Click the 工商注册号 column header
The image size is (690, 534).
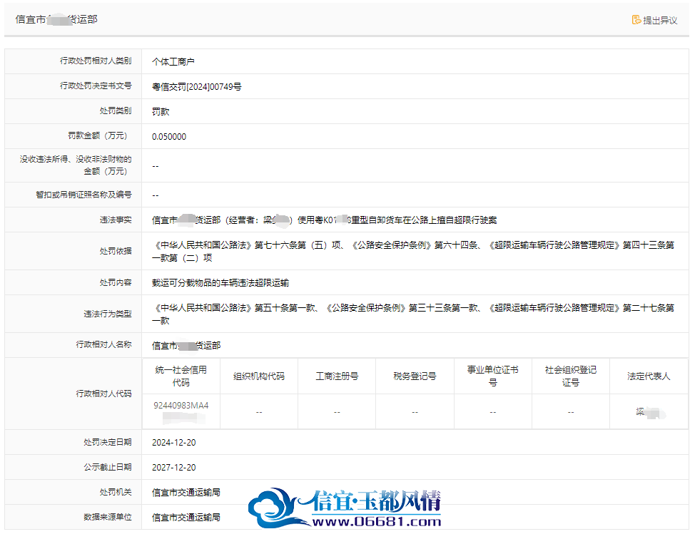point(337,376)
